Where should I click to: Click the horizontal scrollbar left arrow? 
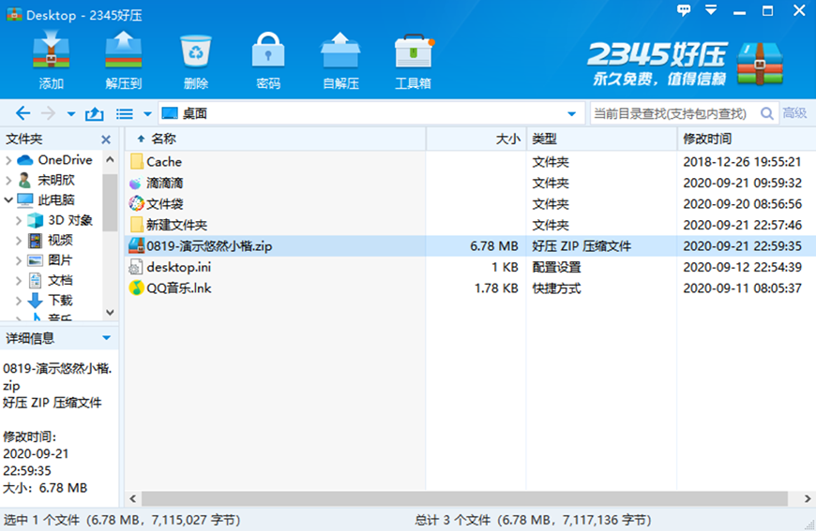(132, 499)
